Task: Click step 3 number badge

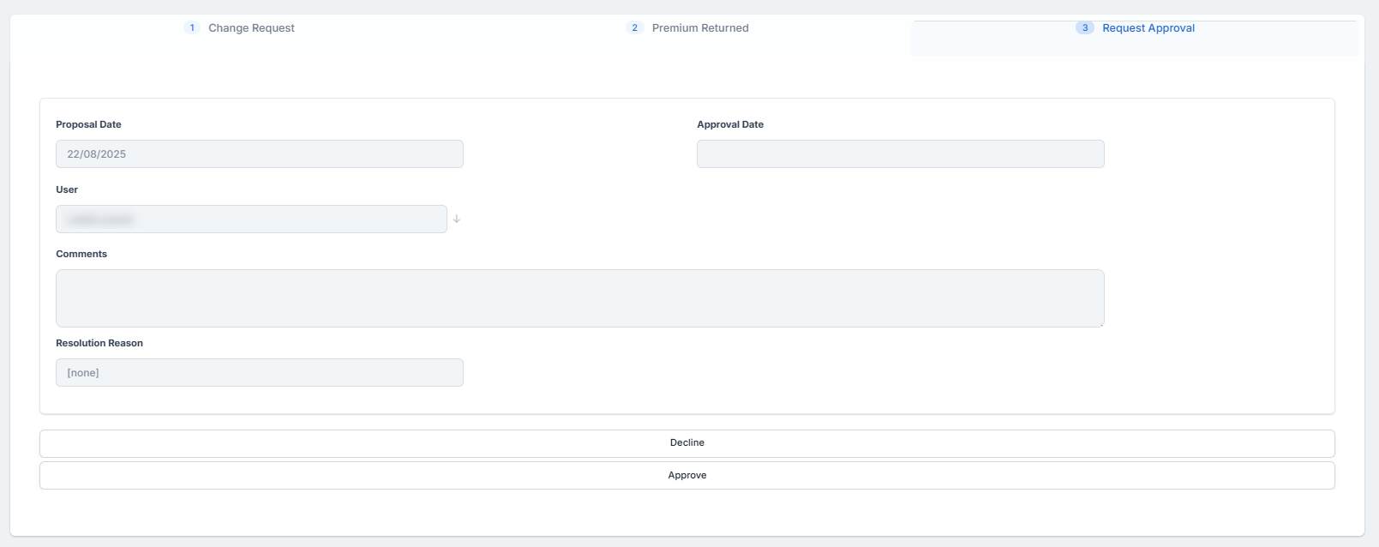Action: pos(1084,28)
